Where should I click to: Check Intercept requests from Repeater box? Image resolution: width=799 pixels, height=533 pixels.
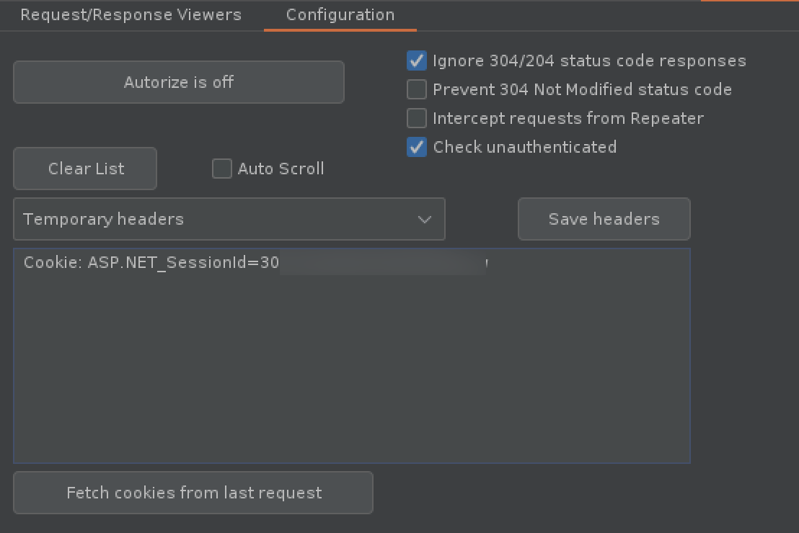coord(417,118)
